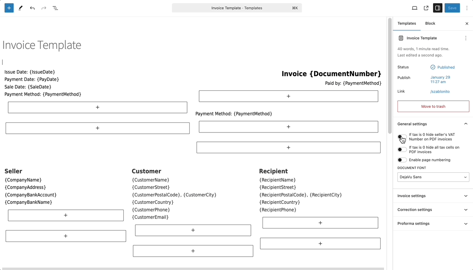The width and height of the screenshot is (473, 270).
Task: Select the {RecipientCountry} placeholder
Action: coord(279,202)
